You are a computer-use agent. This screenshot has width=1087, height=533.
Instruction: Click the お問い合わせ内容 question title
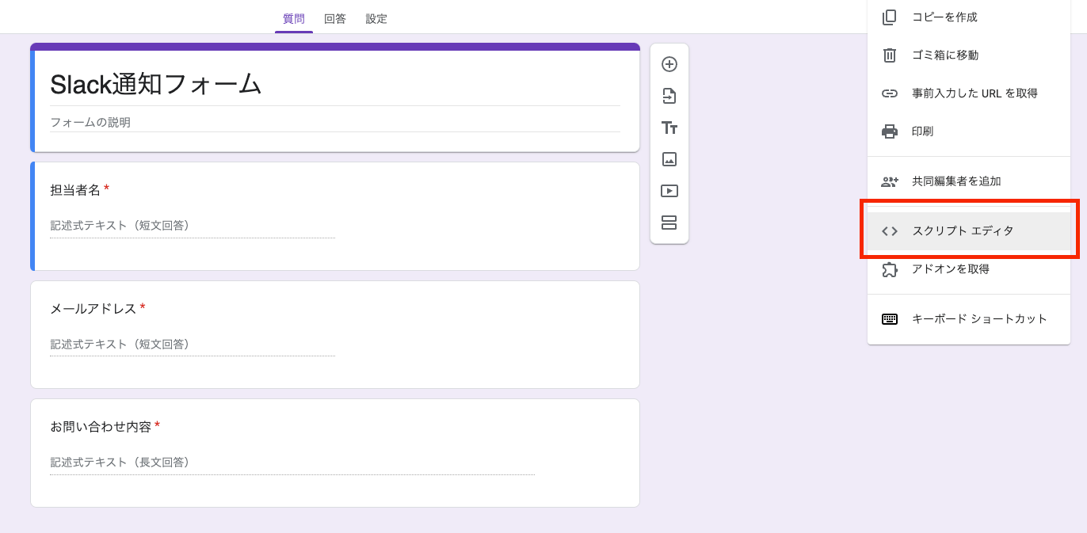point(101,427)
